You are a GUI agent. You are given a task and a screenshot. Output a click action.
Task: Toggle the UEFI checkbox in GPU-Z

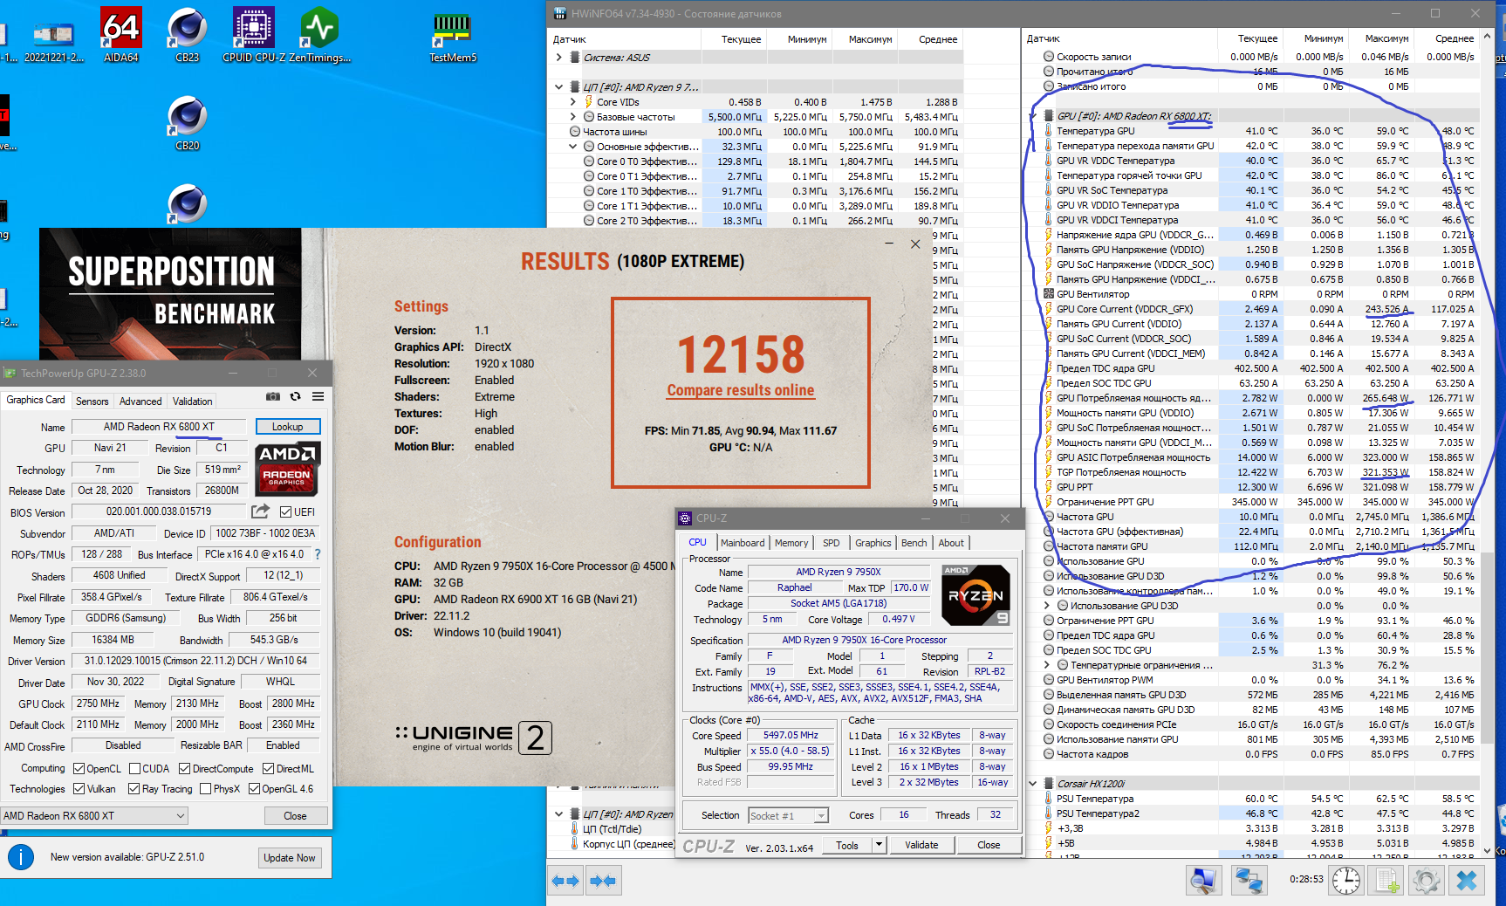285,512
